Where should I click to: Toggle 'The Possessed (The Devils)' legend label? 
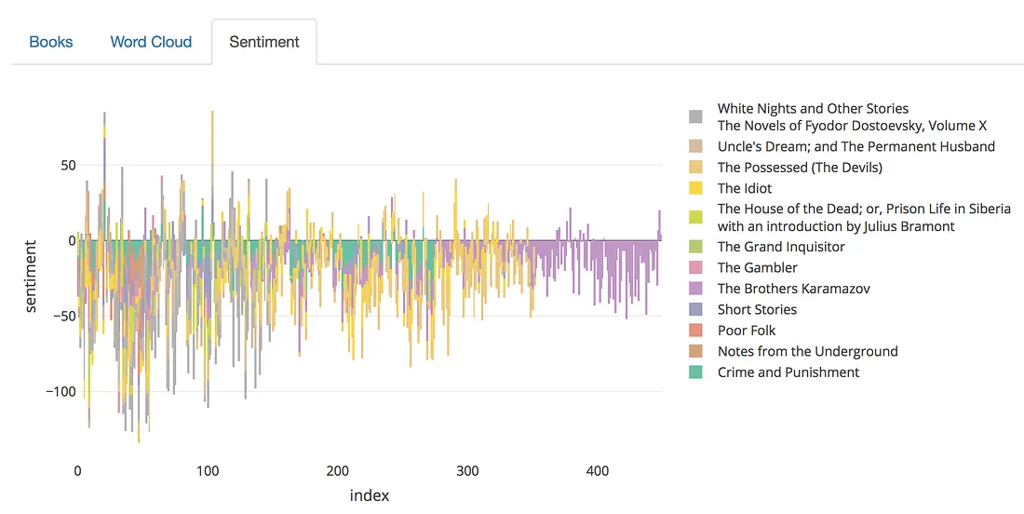coord(800,168)
